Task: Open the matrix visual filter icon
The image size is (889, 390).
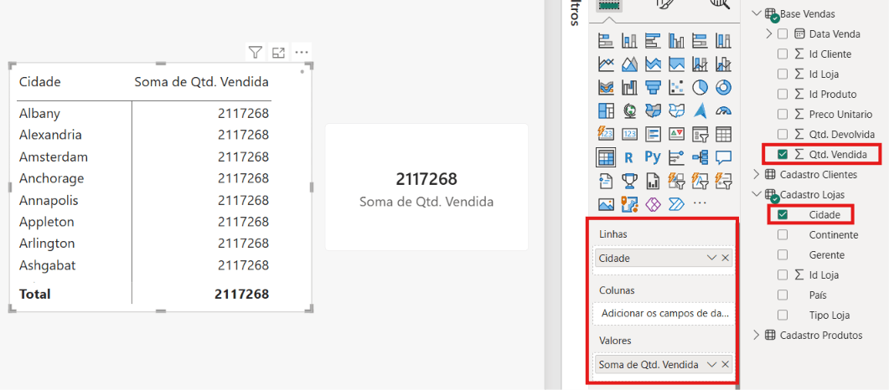Action: point(256,53)
